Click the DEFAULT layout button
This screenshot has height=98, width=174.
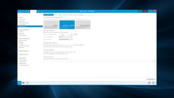tap(141, 11)
